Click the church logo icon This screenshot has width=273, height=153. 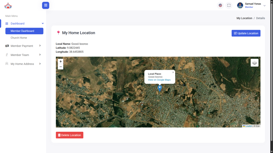[x=8, y=6]
